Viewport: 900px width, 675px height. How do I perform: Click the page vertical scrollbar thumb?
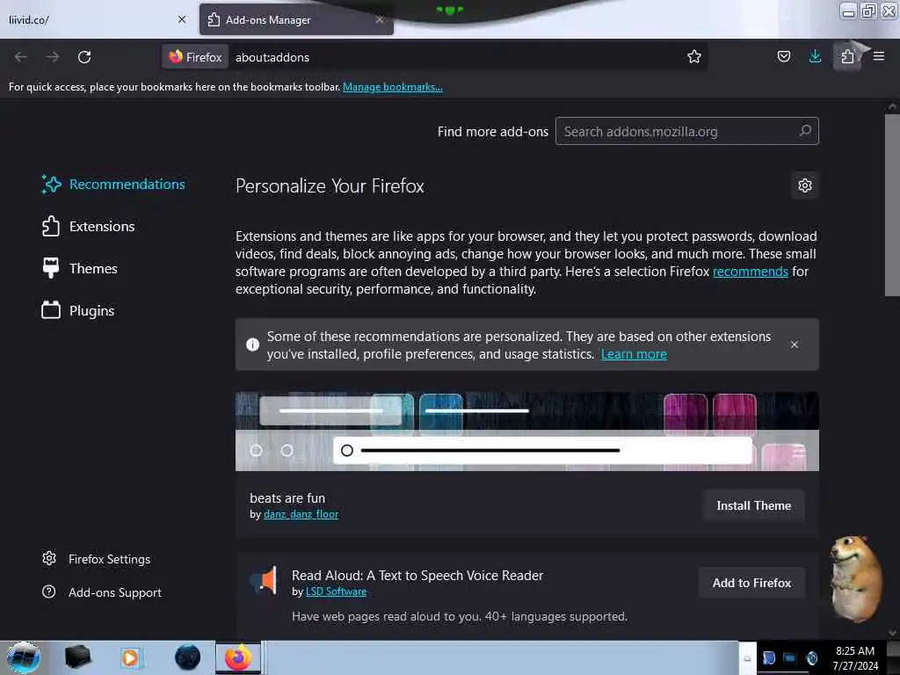(892, 205)
